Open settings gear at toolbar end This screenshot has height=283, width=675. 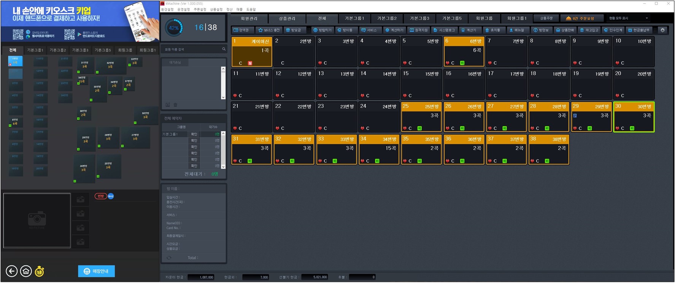(663, 30)
